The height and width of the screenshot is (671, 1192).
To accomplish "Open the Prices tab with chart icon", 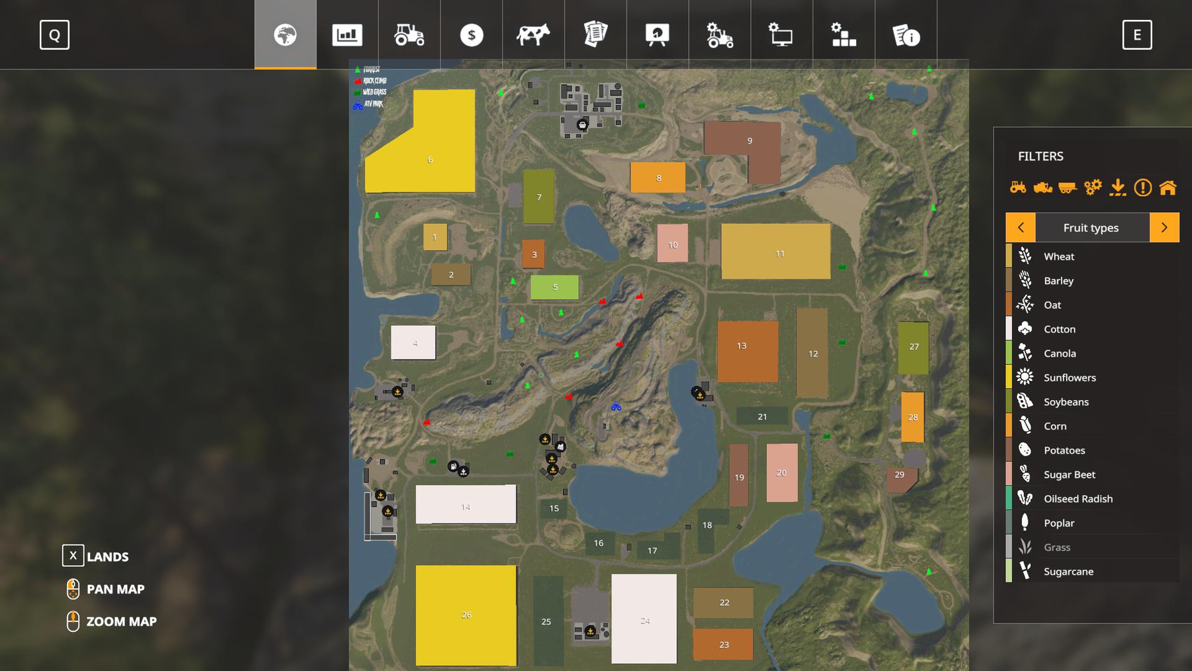I will tap(347, 35).
